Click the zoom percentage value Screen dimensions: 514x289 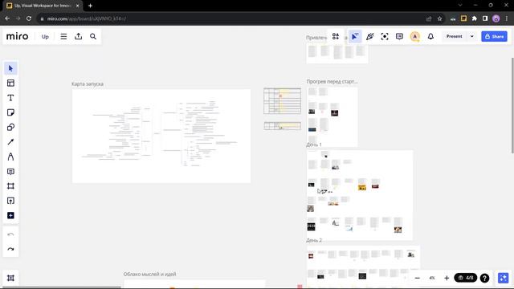(x=432, y=278)
